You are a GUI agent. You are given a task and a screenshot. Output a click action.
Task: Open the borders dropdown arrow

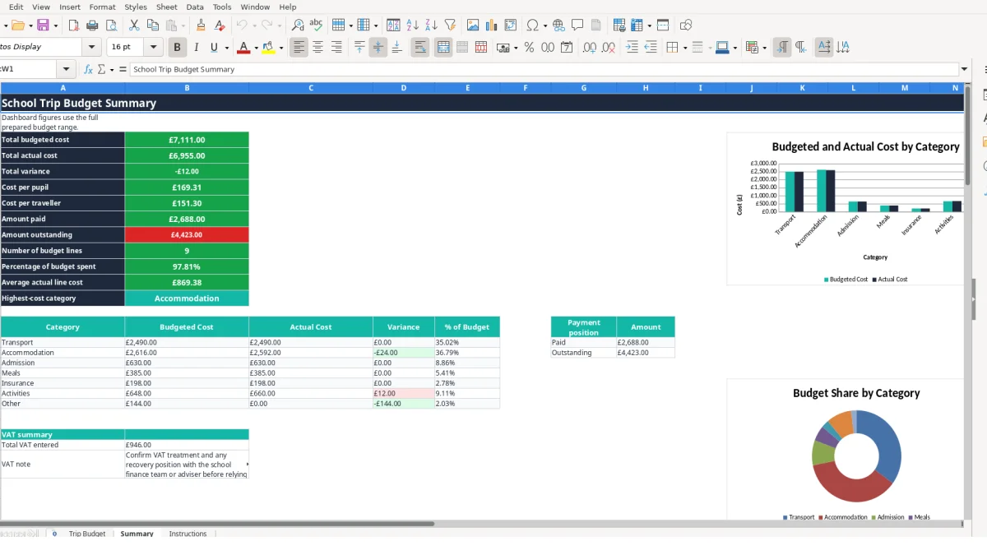tap(684, 48)
